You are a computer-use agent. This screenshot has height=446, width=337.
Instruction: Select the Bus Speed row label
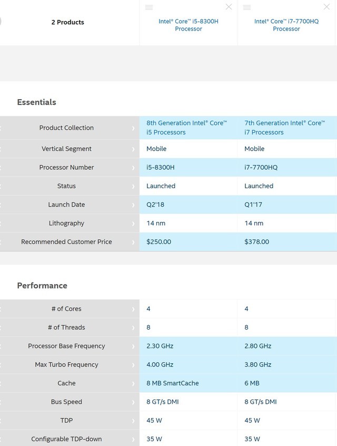pyautogui.click(x=66, y=402)
